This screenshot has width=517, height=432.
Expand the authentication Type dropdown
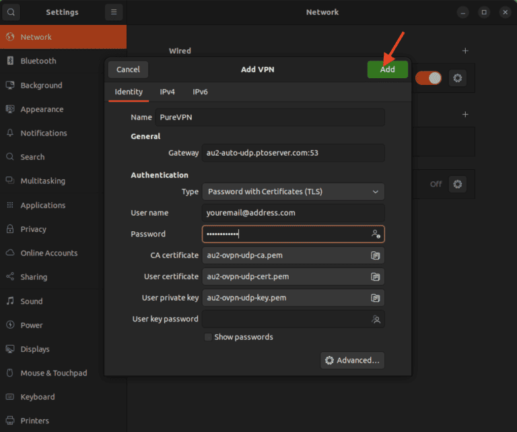293,191
